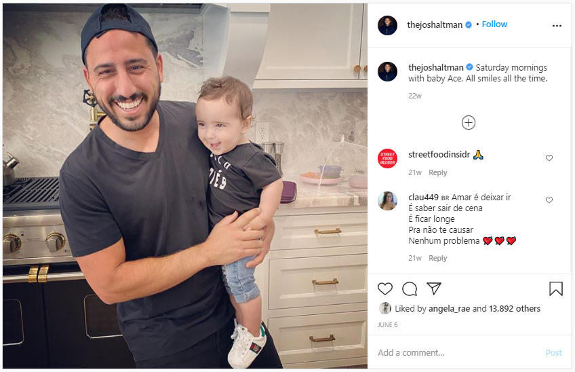Like the streetfoodinsidr comment
575x372 pixels.
[x=549, y=158]
